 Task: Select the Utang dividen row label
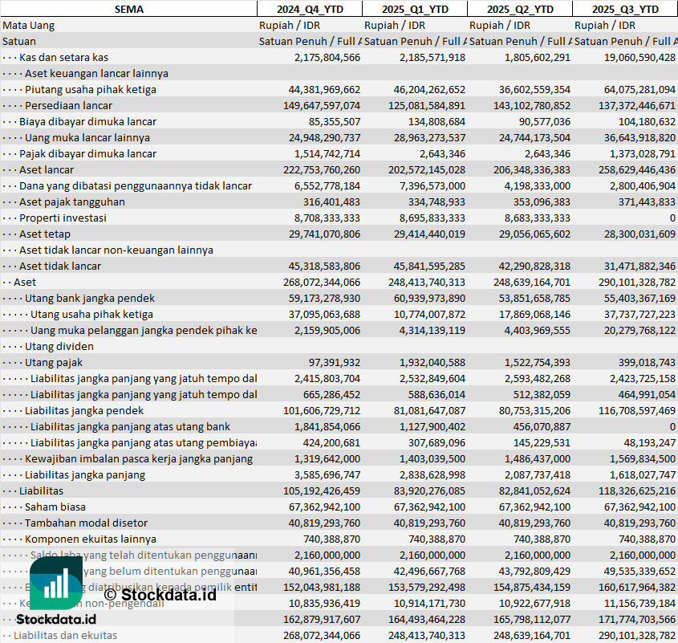coord(59,346)
